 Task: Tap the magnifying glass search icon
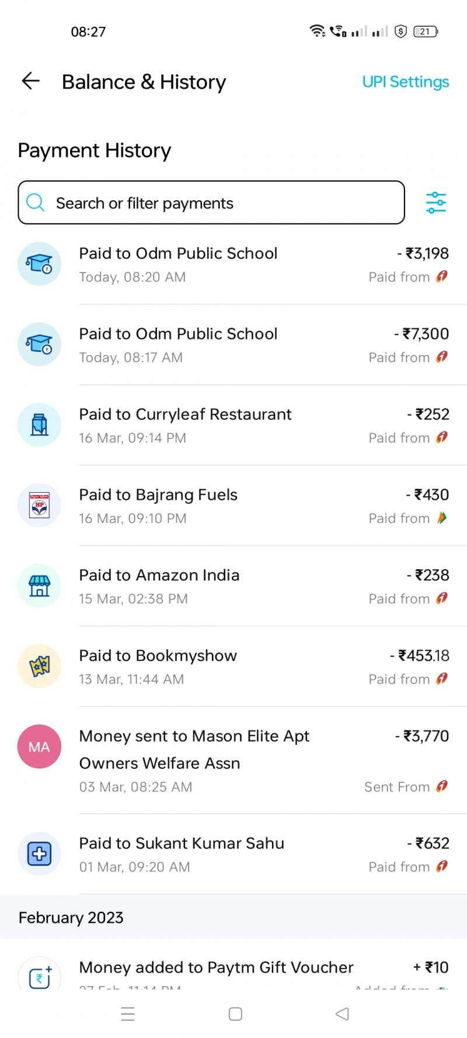[36, 203]
